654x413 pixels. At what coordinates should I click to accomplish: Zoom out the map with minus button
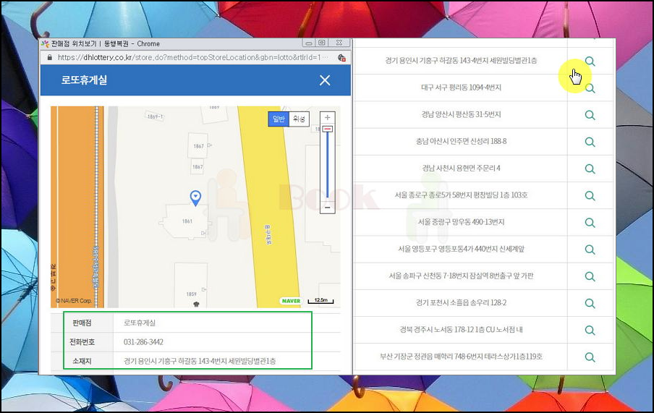click(328, 208)
